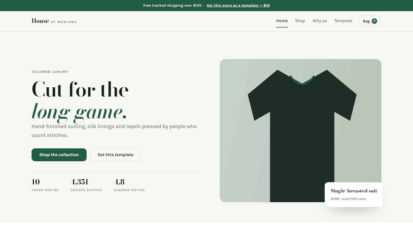Click the 'Hand-finished suiting' description paragraph
The height and width of the screenshot is (232, 413).
pos(114,131)
